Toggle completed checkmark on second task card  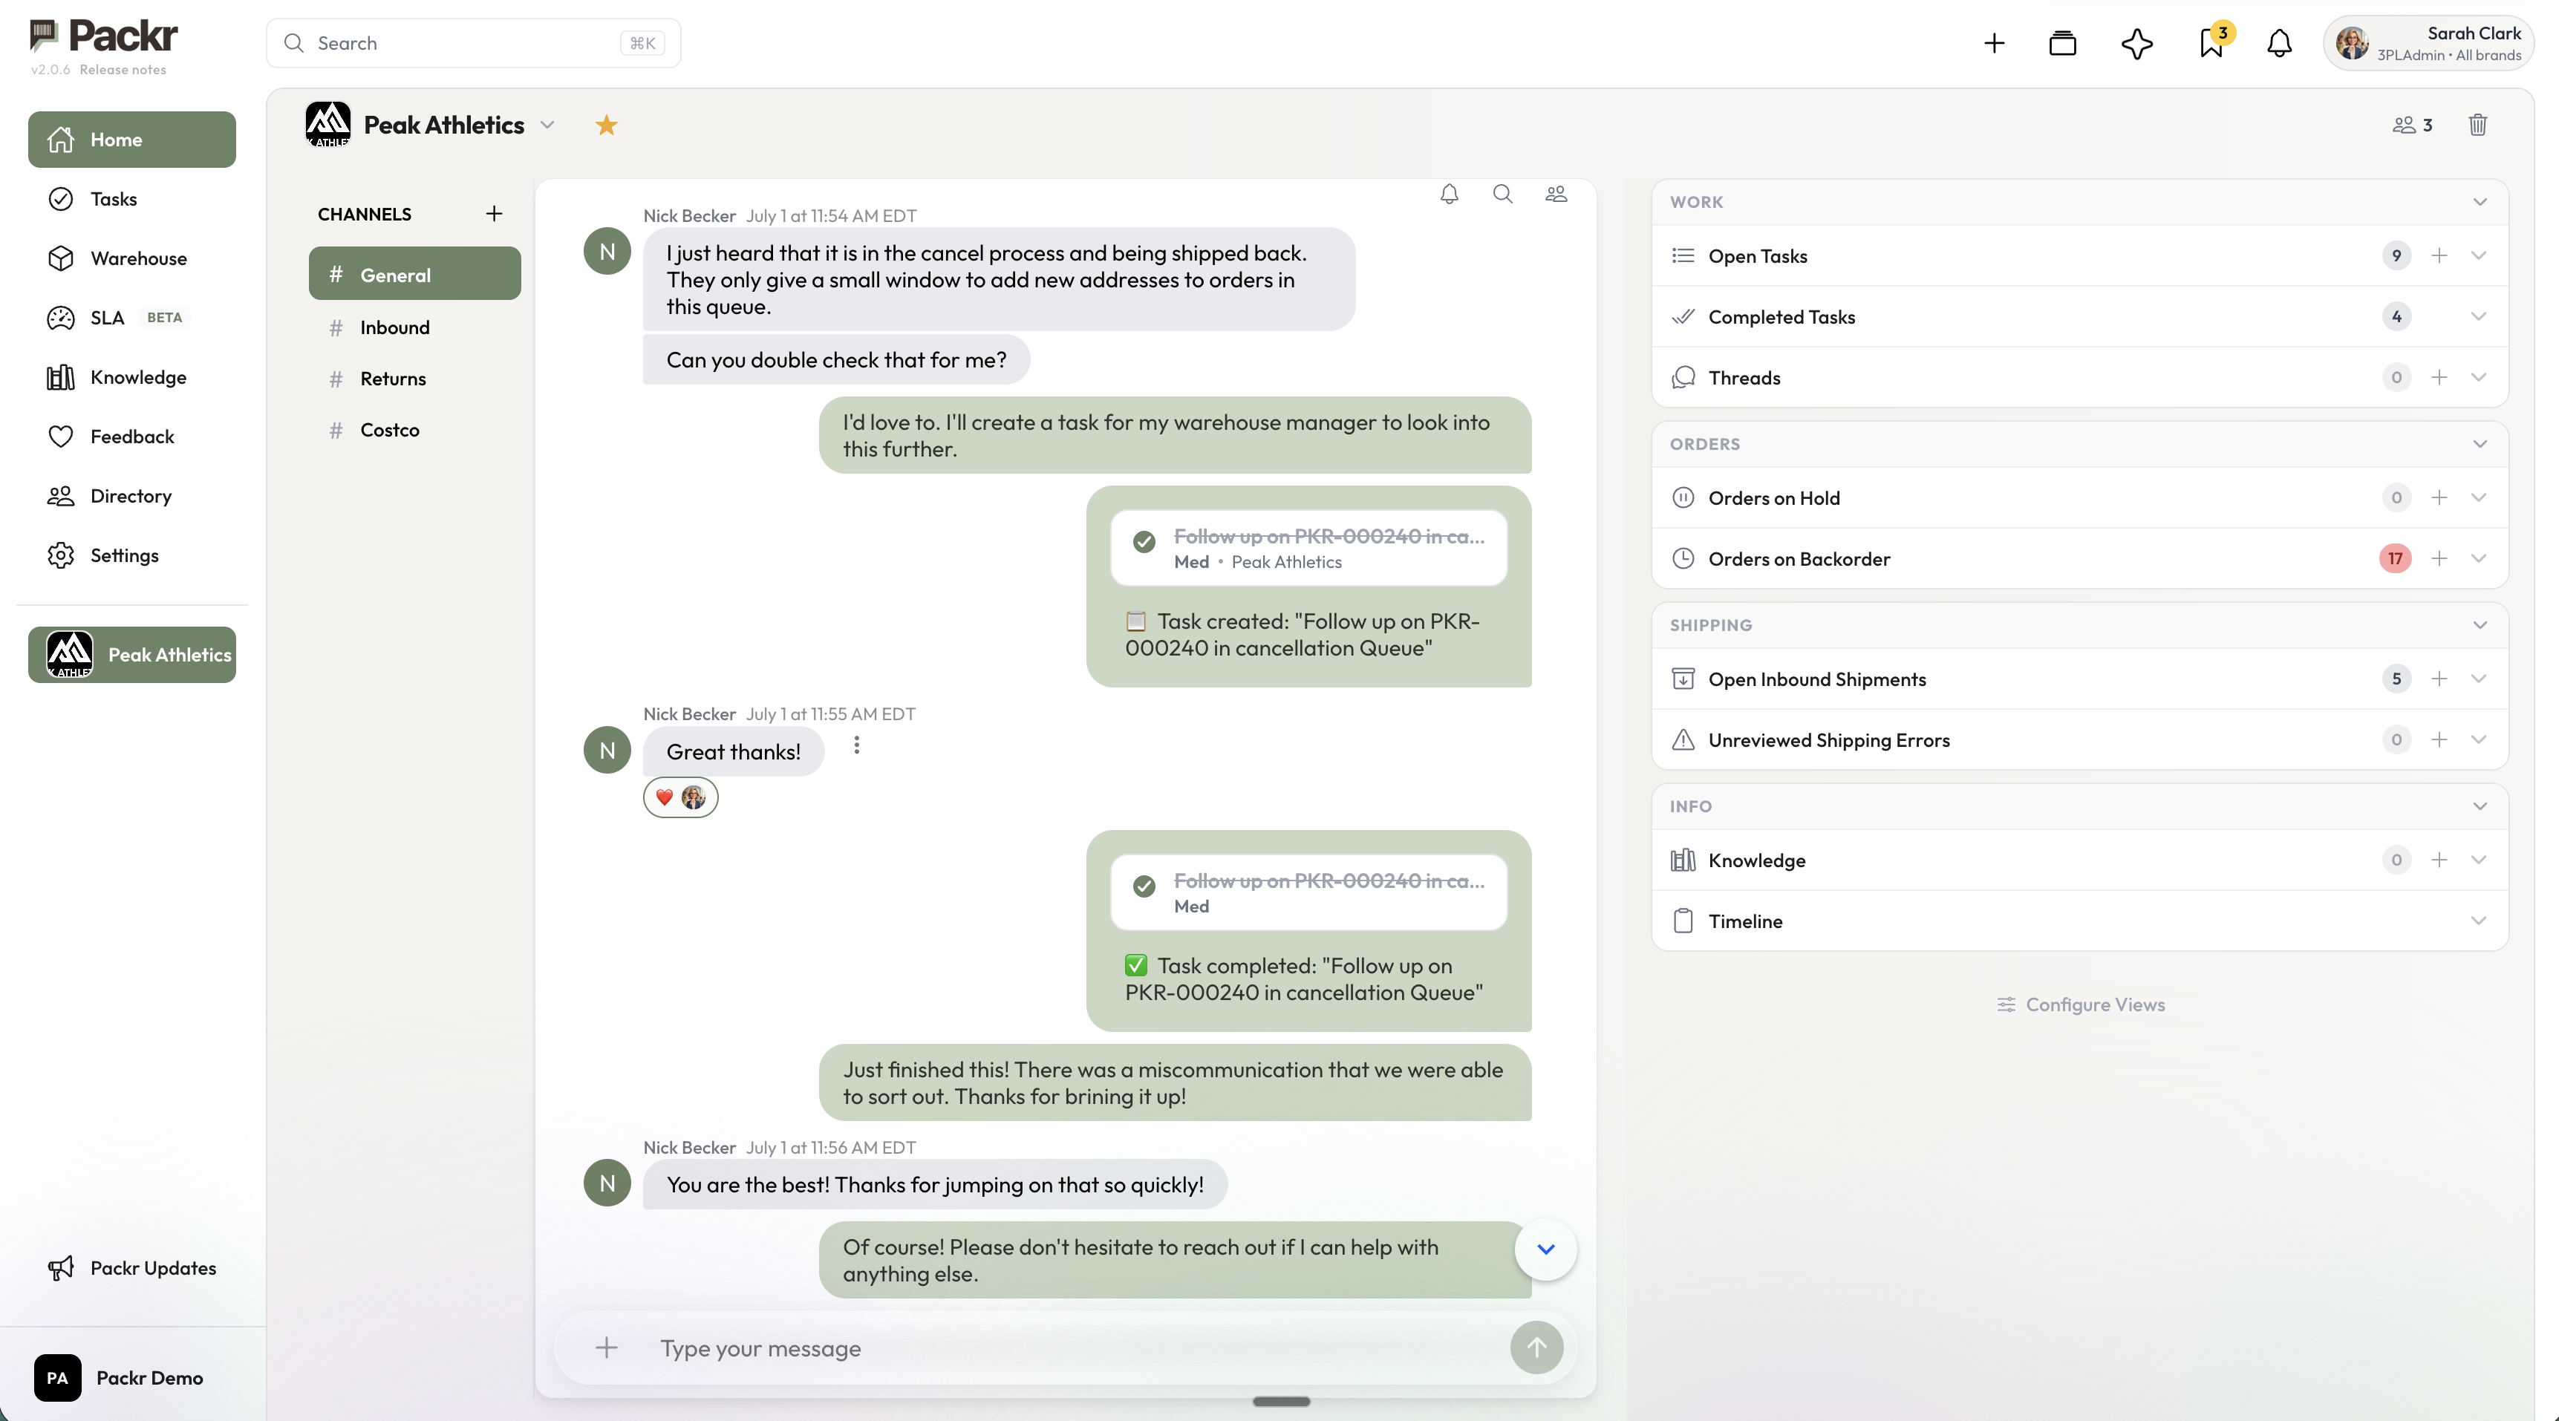[1144, 886]
